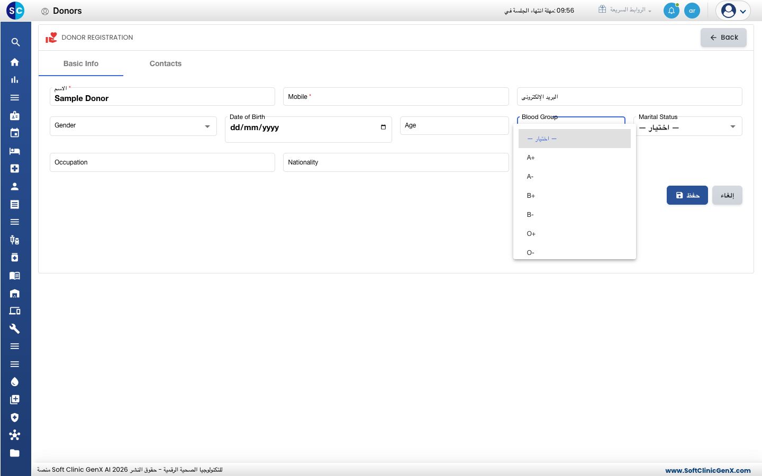Open the Arabic quick links dropdown
762x476 pixels.
tap(625, 10)
